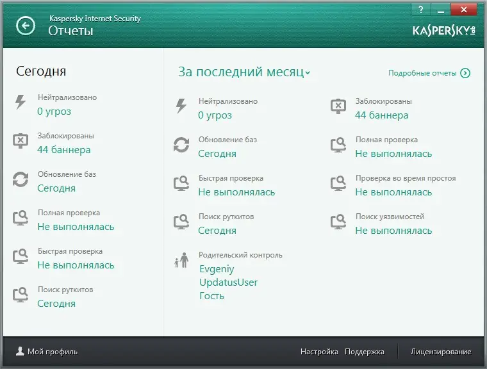Click the lightning icon in the monthly report

[181, 106]
